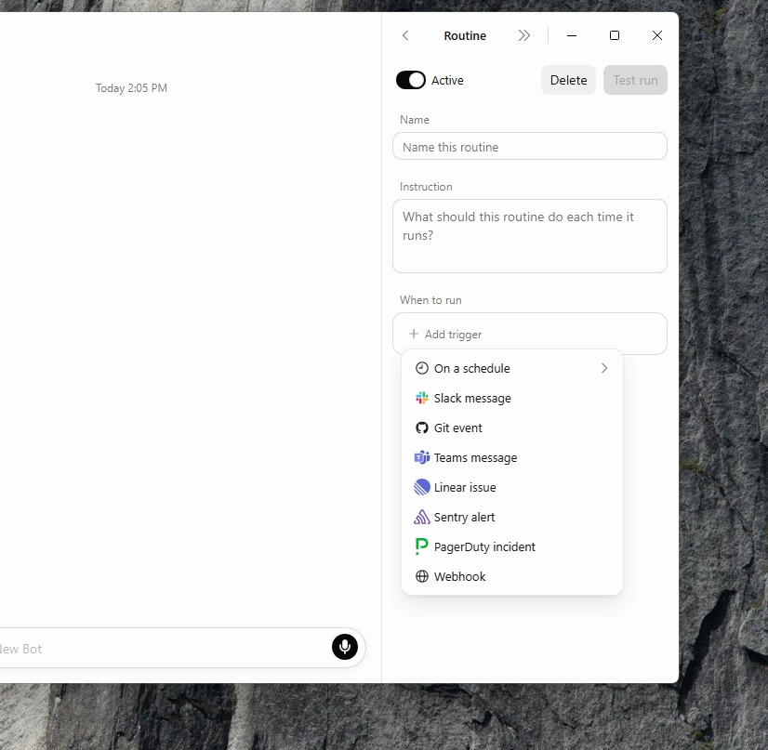The width and height of the screenshot is (768, 750).
Task: Toggle the Active routine switch off
Action: tap(411, 80)
